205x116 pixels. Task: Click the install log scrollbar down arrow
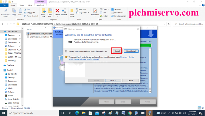click(150, 91)
